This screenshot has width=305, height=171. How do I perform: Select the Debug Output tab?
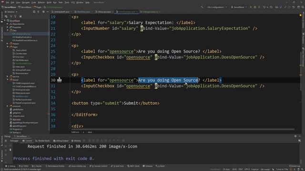coord(61,141)
